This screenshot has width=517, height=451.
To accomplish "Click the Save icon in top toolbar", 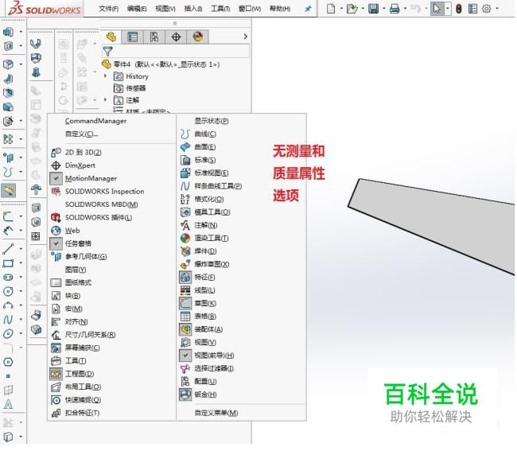I will click(x=373, y=8).
